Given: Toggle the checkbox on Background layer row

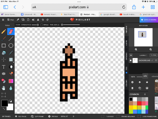Looking at the screenshot, I should [x=156, y=60].
